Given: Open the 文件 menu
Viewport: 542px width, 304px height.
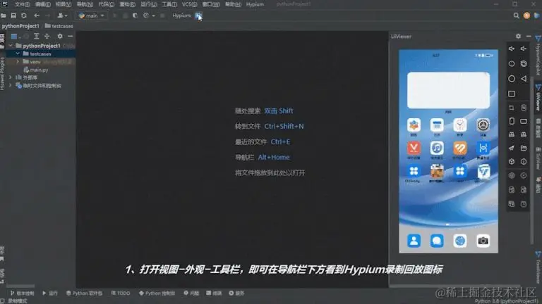Looking at the screenshot, I should 22,4.
